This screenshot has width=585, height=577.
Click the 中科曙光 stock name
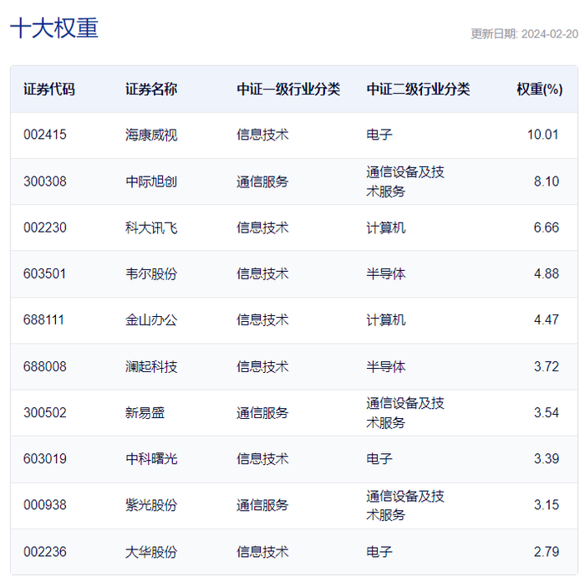[x=151, y=459]
